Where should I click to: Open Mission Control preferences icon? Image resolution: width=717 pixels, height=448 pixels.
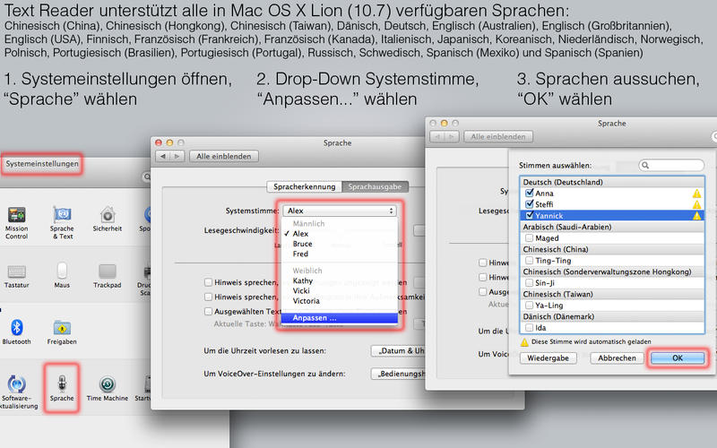16,215
